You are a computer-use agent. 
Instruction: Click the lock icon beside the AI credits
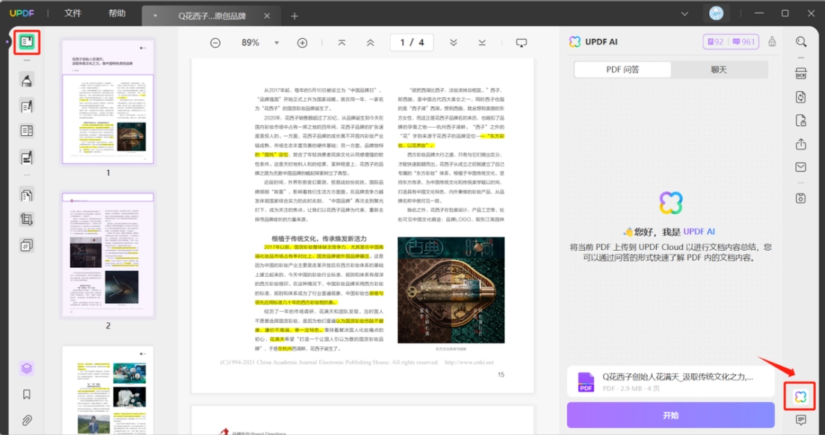[772, 42]
